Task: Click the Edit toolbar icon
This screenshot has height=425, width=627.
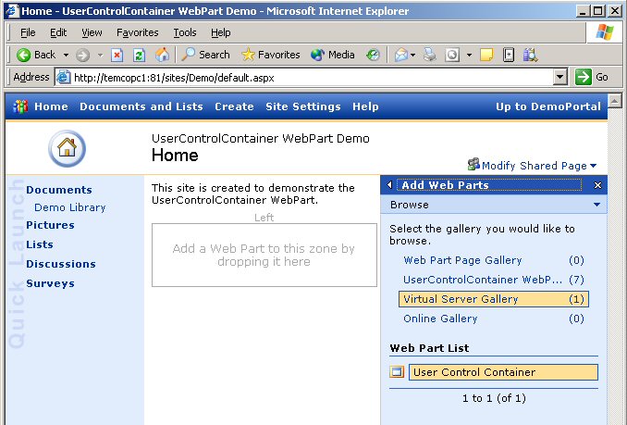Action: click(x=452, y=55)
